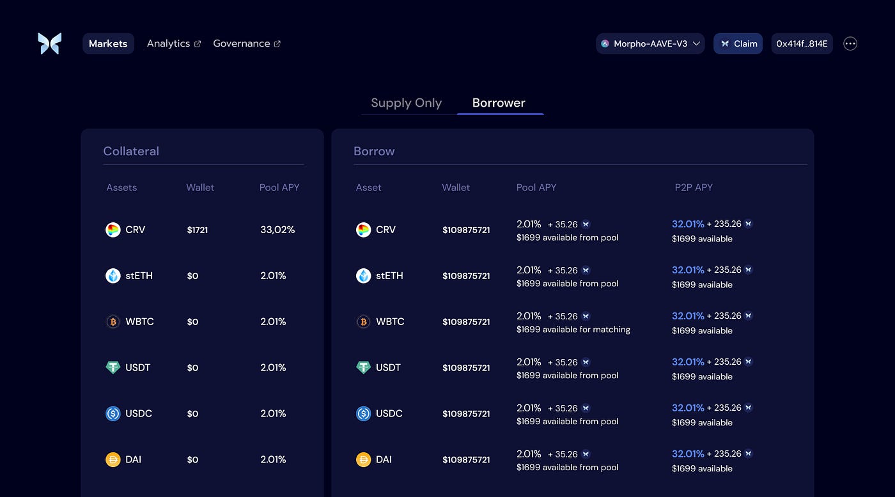Open Governance external link
Screen dimensions: 895x497
(247, 43)
